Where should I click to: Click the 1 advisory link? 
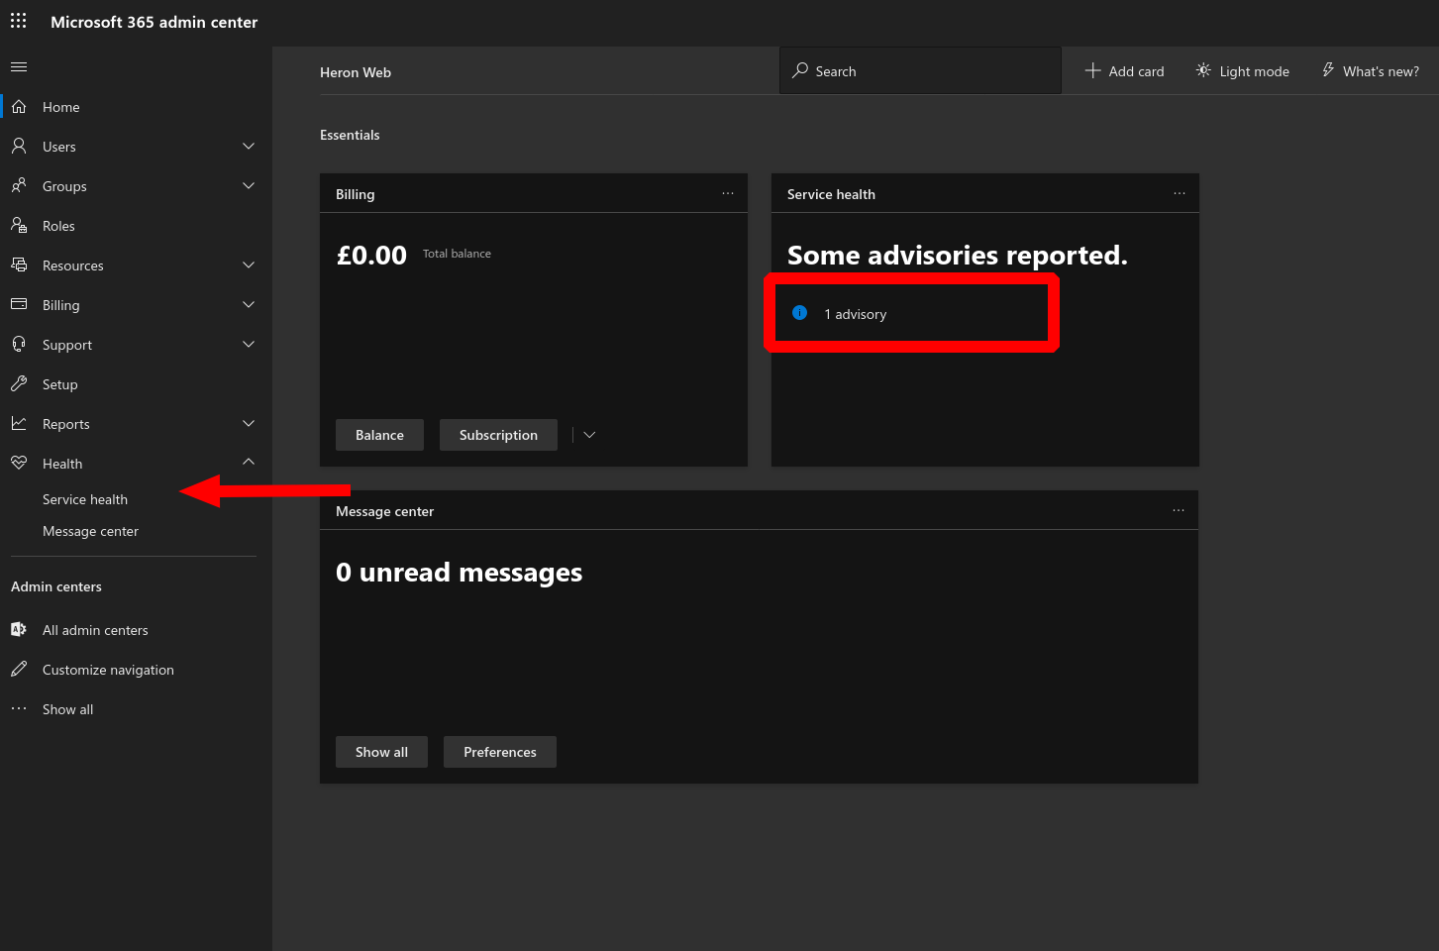[856, 314]
